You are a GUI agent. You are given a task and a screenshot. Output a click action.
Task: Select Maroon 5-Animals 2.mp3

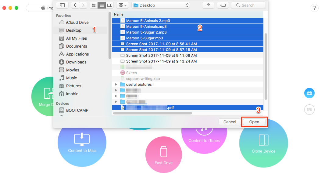tap(188, 21)
